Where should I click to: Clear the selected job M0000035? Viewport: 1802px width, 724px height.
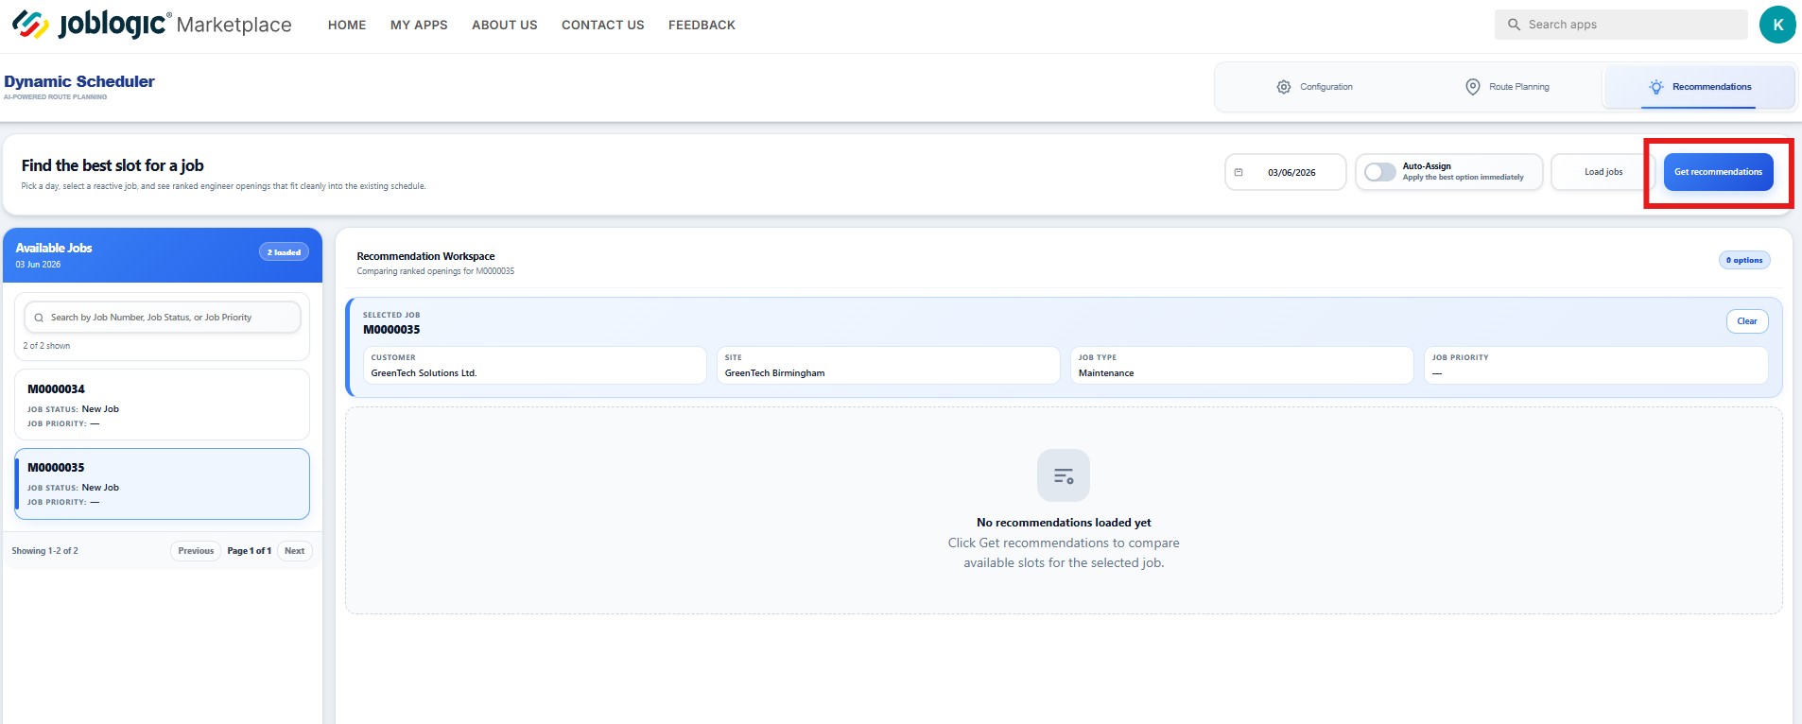tap(1747, 321)
